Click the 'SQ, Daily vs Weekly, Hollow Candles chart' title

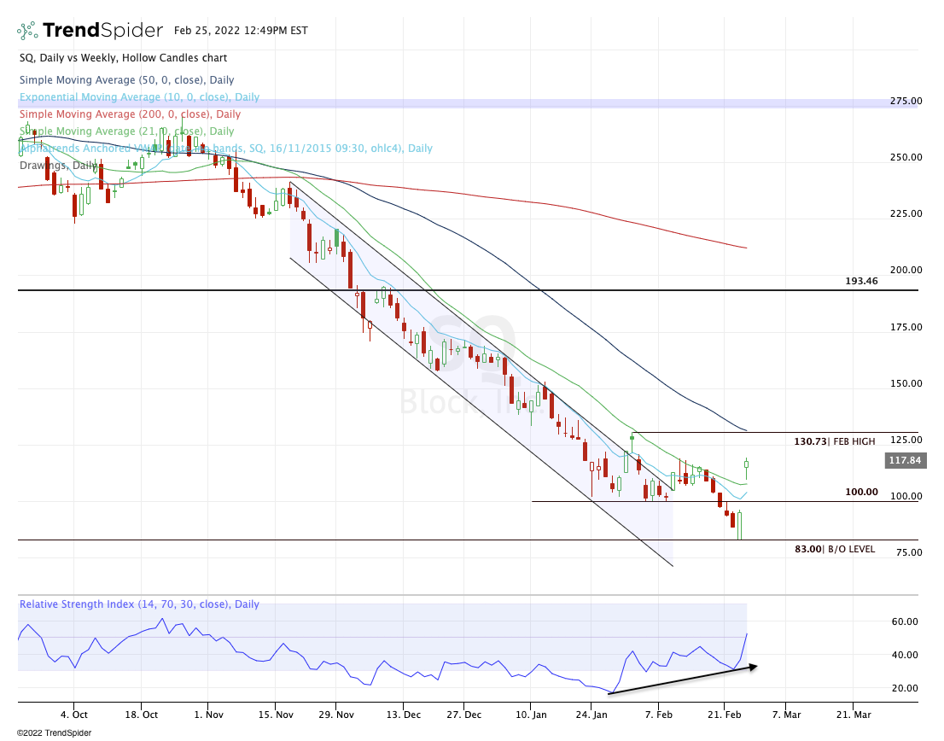click(x=124, y=58)
